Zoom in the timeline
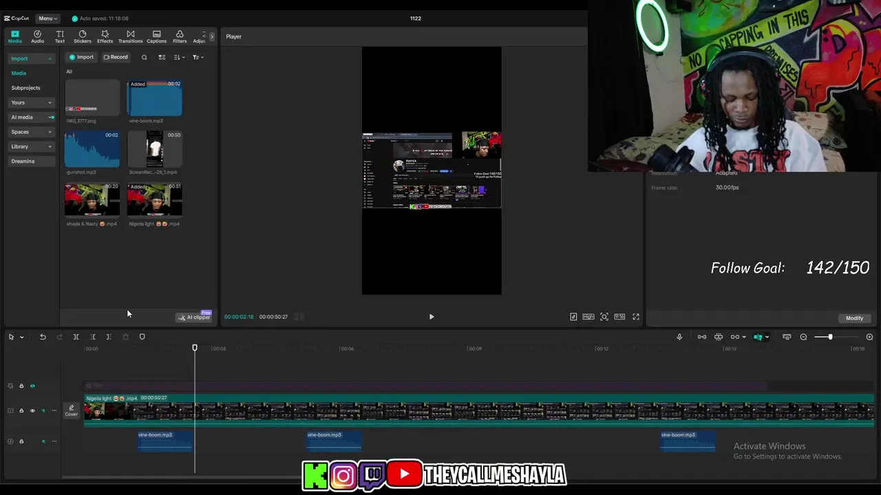This screenshot has height=495, width=881. coord(869,337)
